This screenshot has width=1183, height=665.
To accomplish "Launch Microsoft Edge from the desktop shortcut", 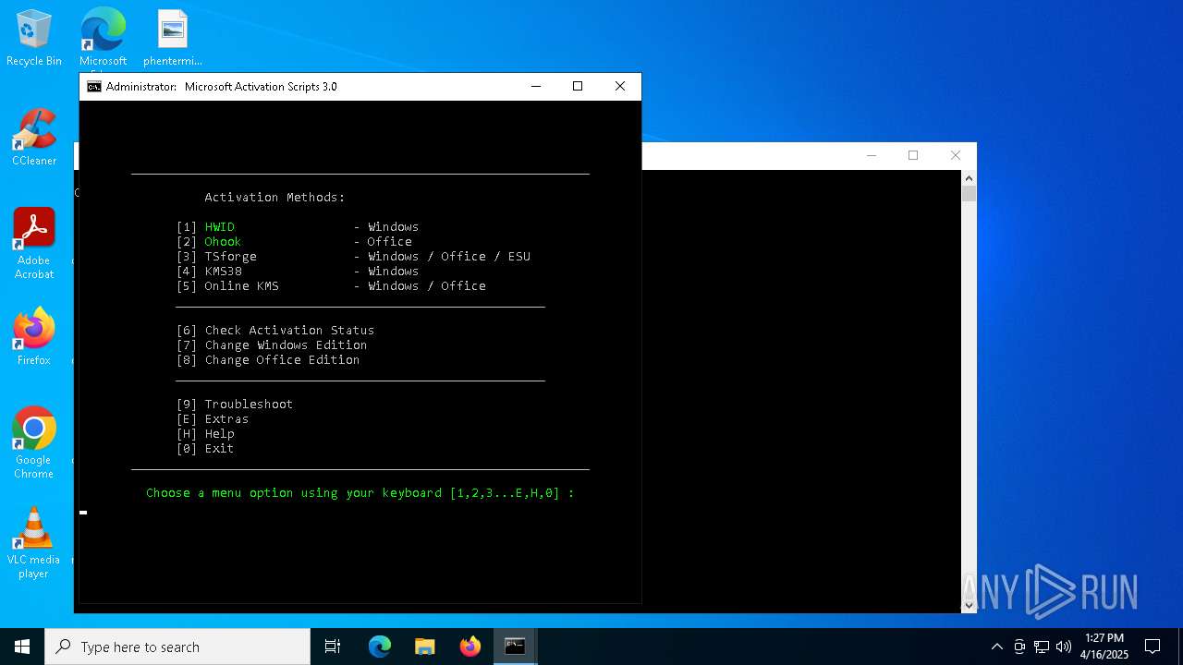I will point(103,39).
